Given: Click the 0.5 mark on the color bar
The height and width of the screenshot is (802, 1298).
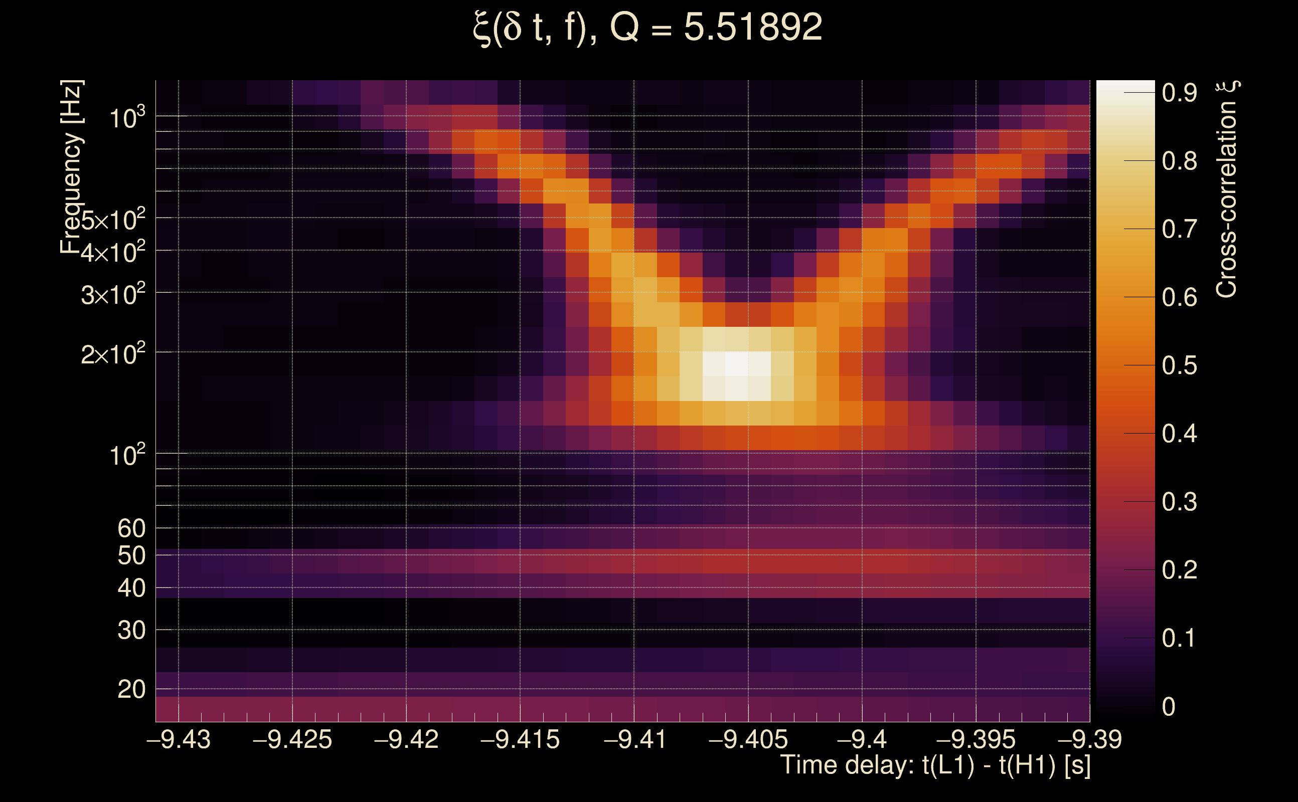Looking at the screenshot, I should pos(1179,366).
